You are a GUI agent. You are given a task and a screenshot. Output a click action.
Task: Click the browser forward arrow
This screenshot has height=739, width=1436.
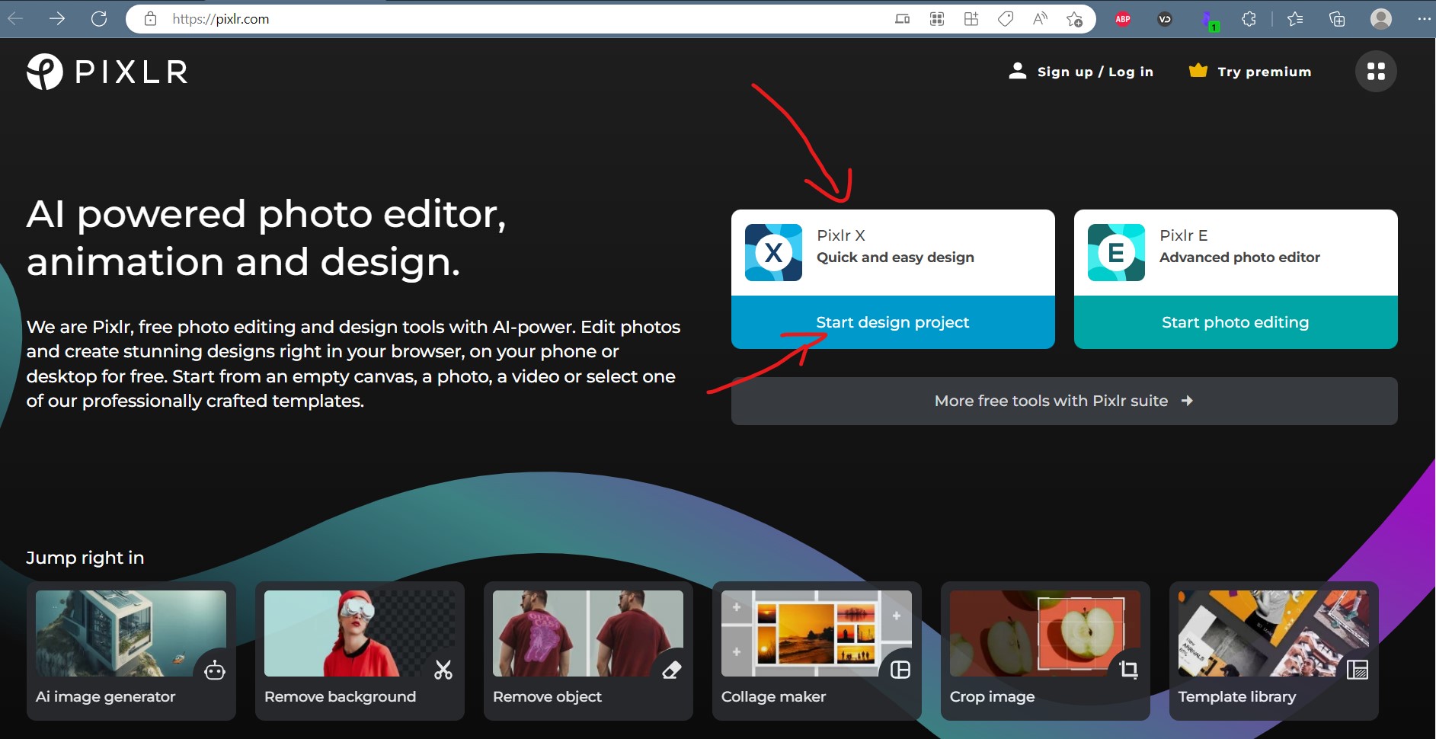[x=57, y=19]
